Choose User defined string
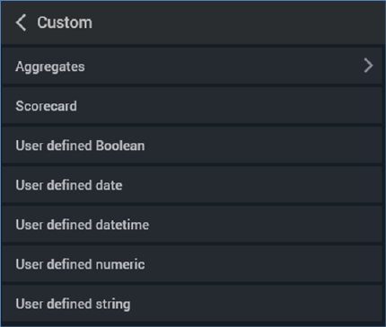 click(192, 304)
